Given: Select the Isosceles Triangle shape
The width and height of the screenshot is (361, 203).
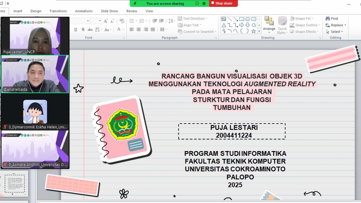Looking at the screenshot, I should [x=224, y=25].
